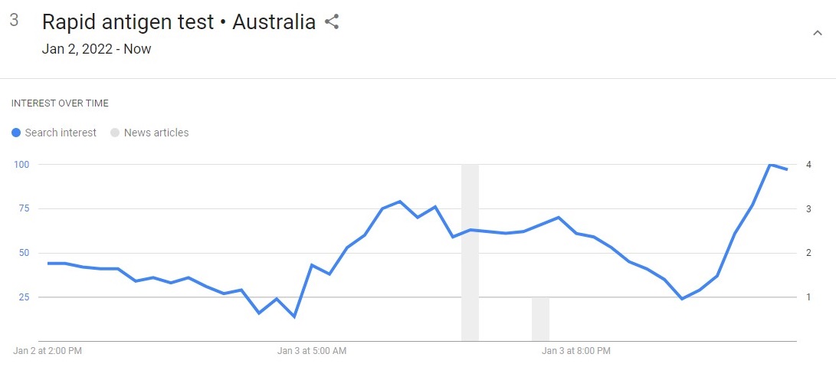The width and height of the screenshot is (836, 377).
Task: Click the share icon beside Australia
Action: point(332,22)
